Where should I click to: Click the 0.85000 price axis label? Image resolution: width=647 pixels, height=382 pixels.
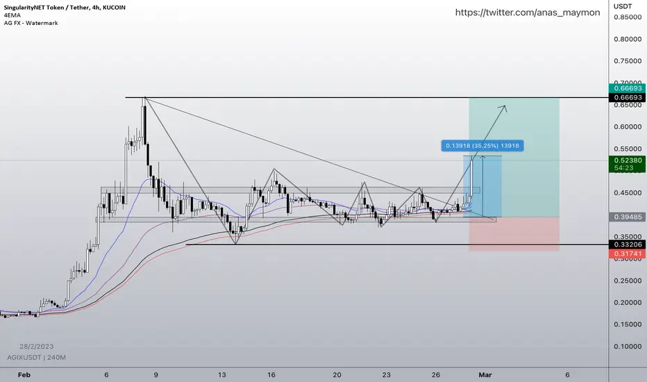point(628,17)
